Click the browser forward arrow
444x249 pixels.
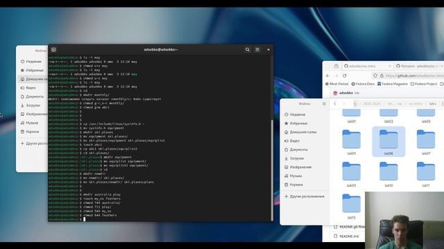pos(336,75)
